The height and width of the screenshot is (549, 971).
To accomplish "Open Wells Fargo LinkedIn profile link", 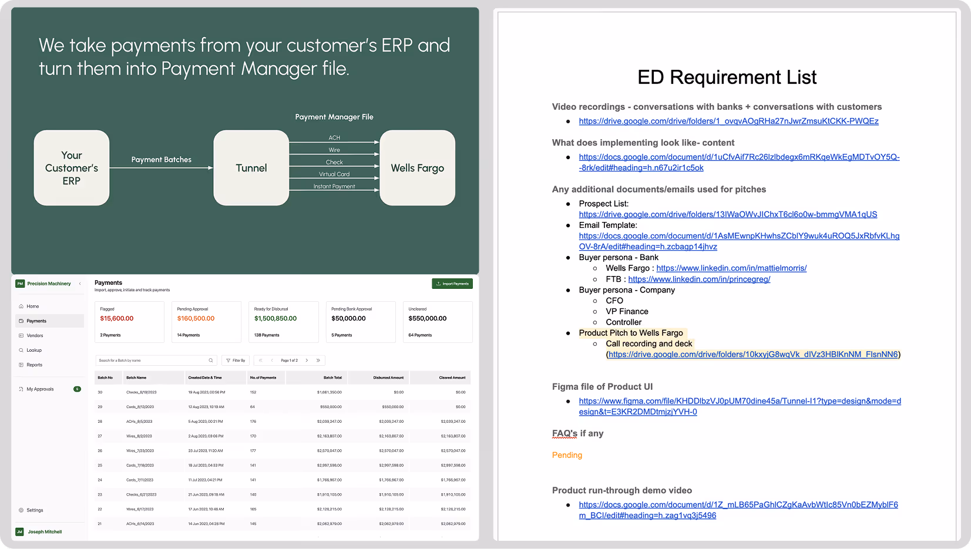I will (731, 268).
